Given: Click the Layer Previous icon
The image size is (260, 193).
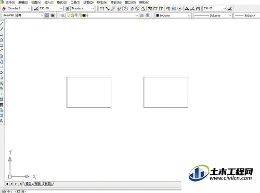Looking at the screenshot, I should 148,16.
